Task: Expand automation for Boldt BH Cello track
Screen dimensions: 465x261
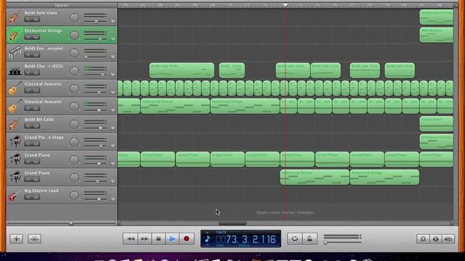Action: (x=113, y=128)
